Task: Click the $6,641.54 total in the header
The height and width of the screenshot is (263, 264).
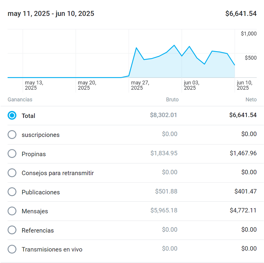Action: point(241,14)
